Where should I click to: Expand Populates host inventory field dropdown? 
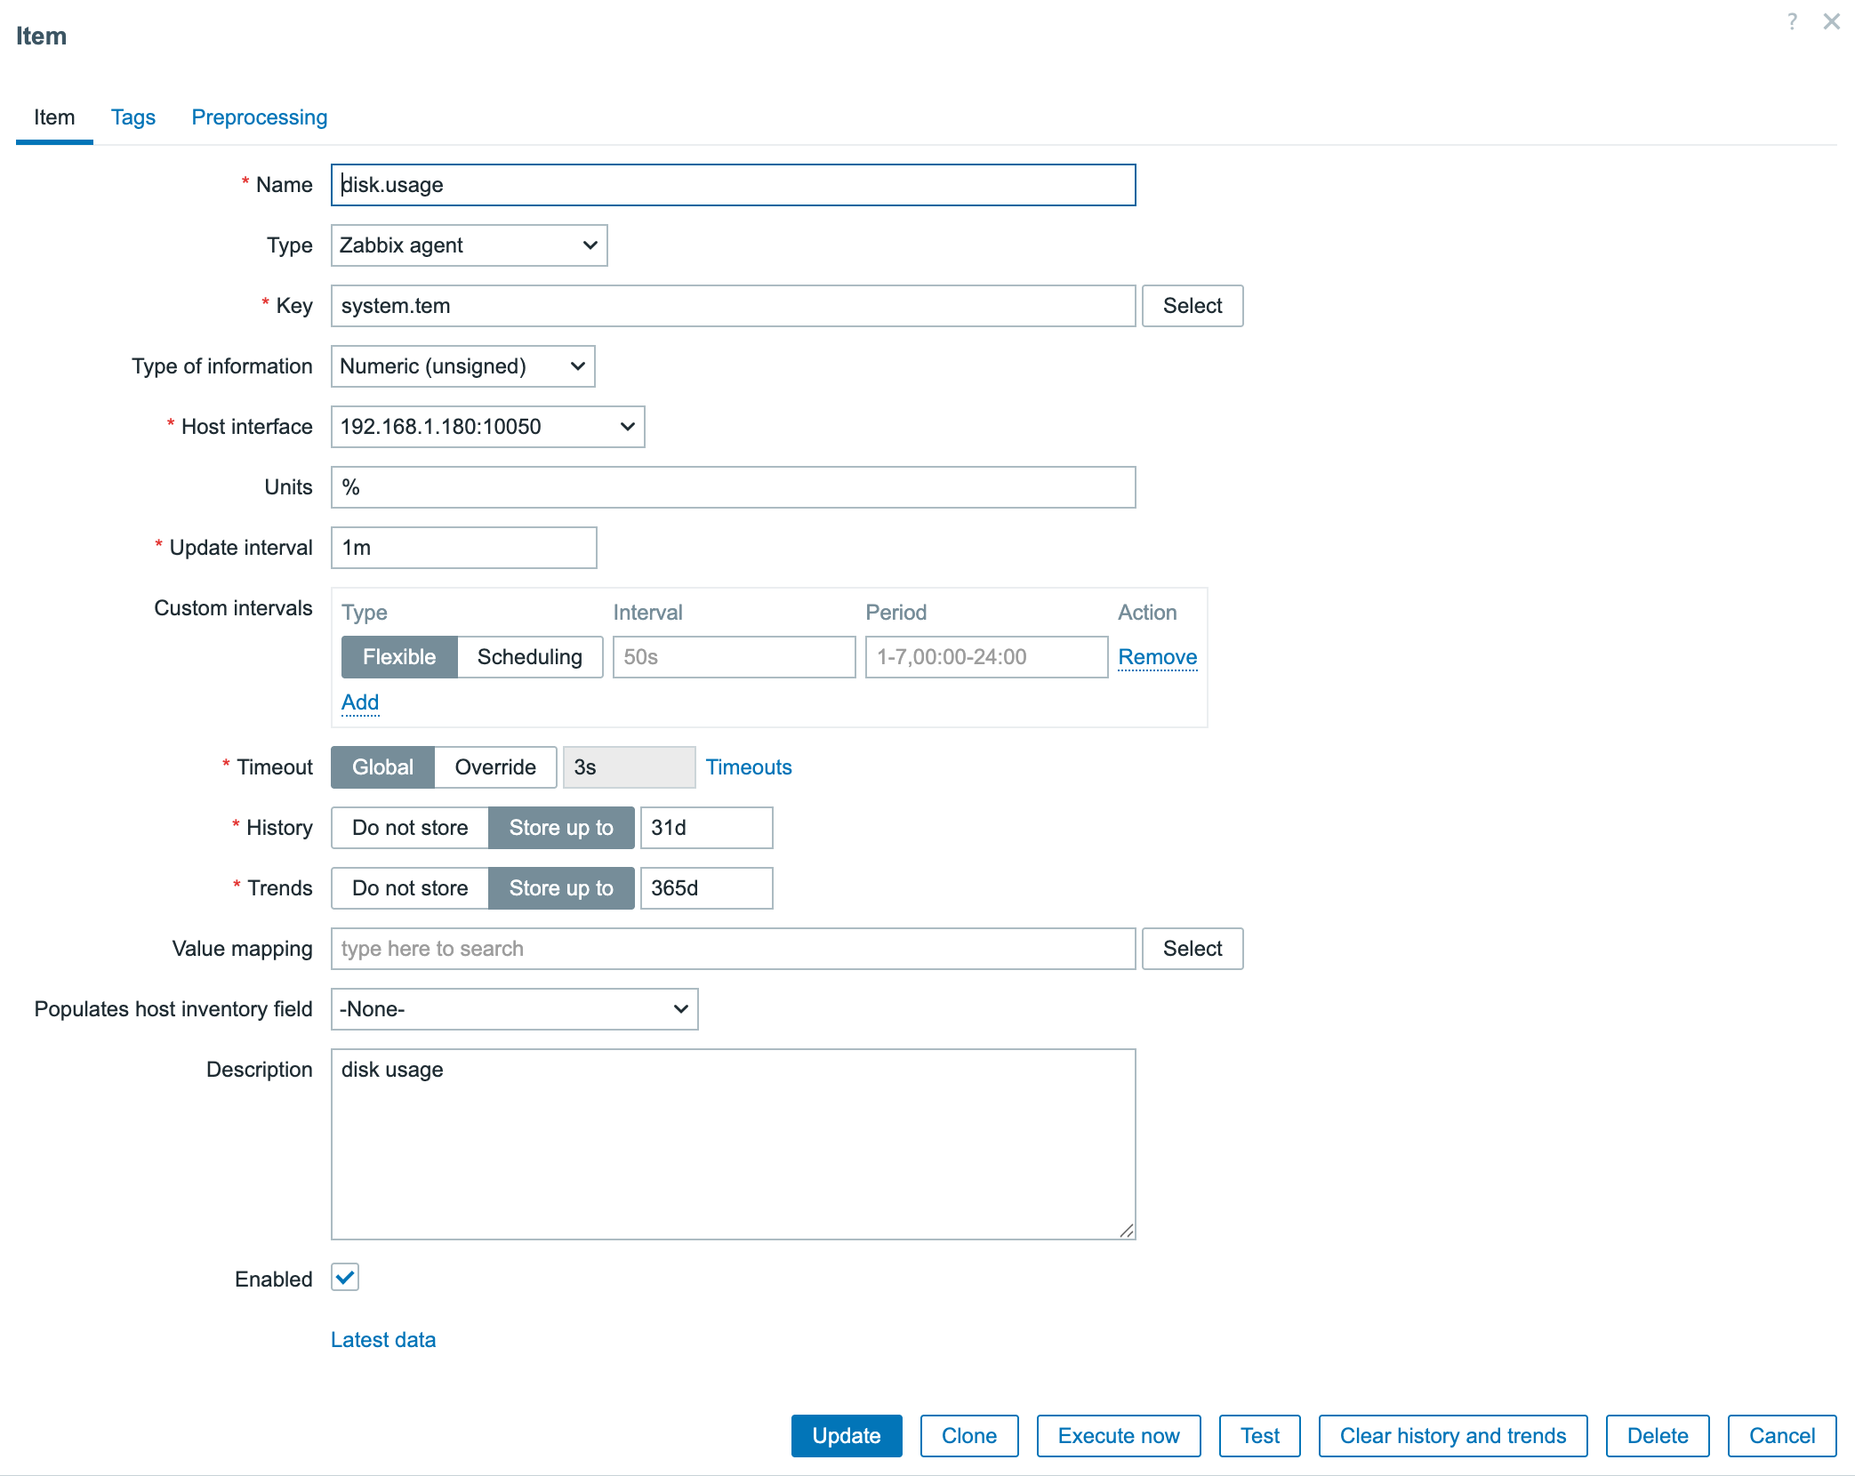click(x=514, y=1009)
